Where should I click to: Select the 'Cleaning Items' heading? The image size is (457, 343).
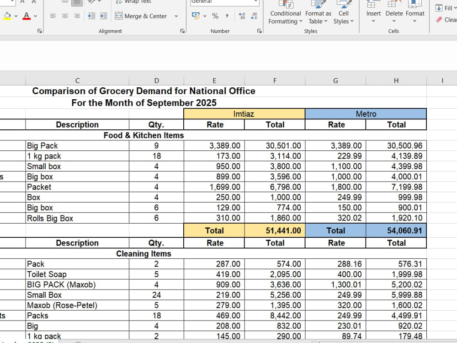tap(143, 254)
